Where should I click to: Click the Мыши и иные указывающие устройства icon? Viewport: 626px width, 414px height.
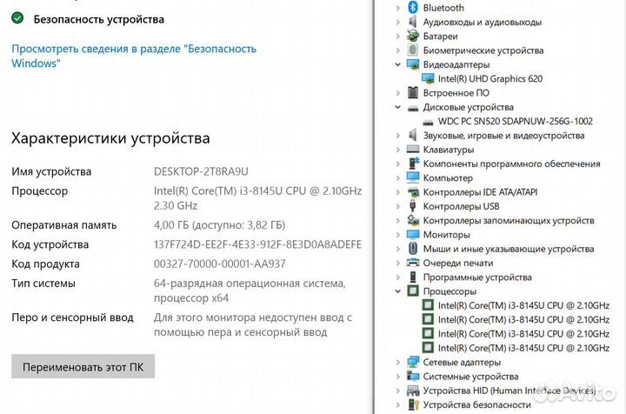pos(413,249)
